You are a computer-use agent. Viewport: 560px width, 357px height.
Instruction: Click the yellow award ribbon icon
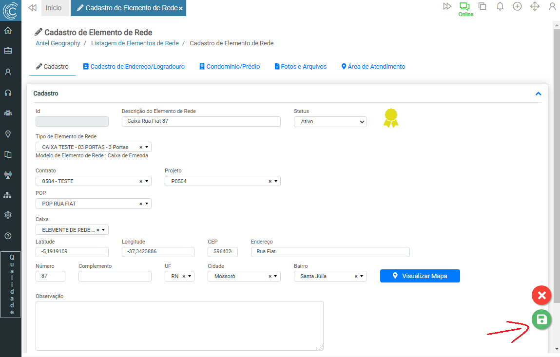coord(390,118)
